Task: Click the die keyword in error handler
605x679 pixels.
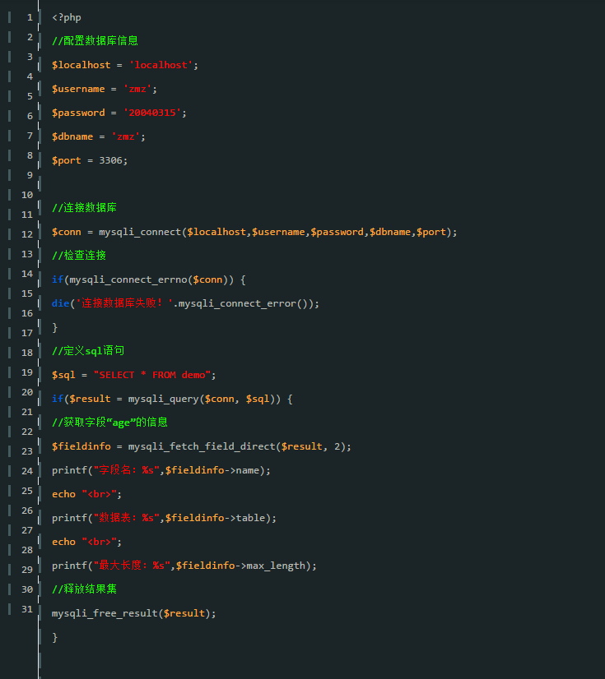Action: click(60, 303)
